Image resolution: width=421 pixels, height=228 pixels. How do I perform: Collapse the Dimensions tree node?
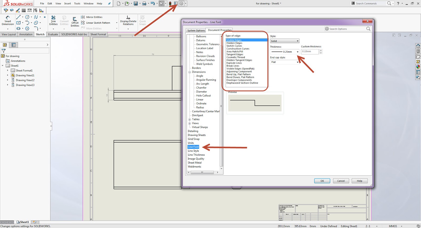[x=189, y=72]
